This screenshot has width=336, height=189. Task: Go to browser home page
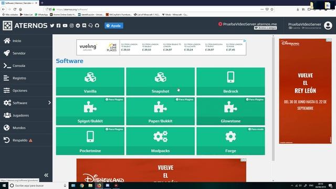[20, 9]
